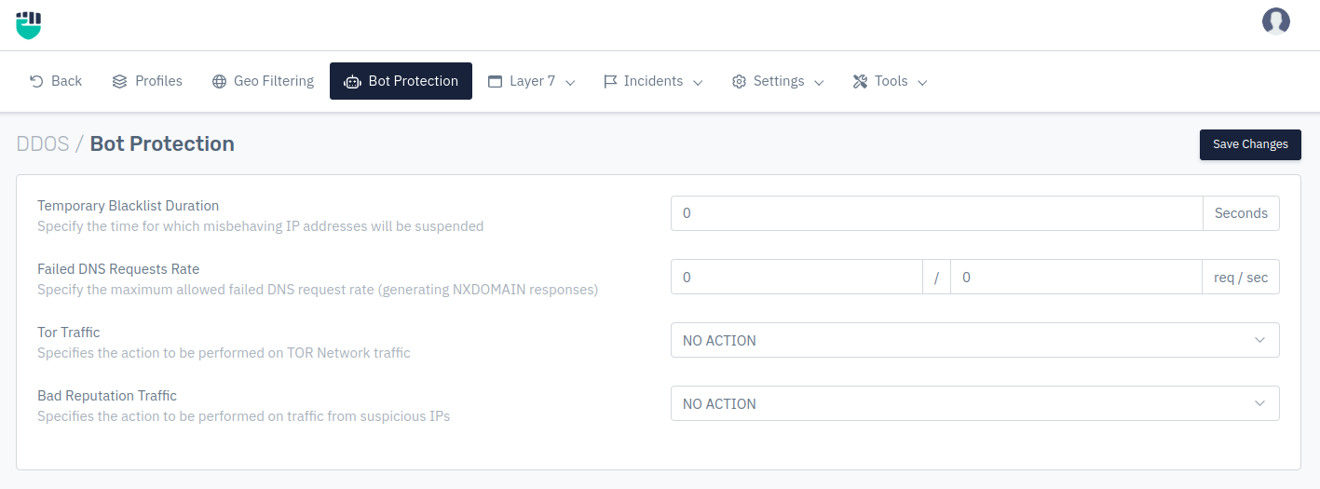Click the Tor Traffic label

click(69, 333)
